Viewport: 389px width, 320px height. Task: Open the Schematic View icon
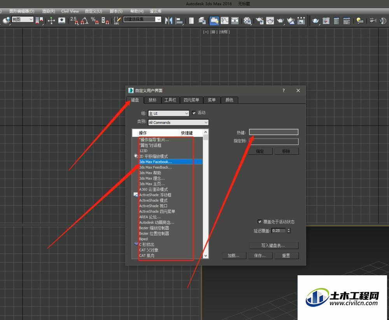[235, 20]
